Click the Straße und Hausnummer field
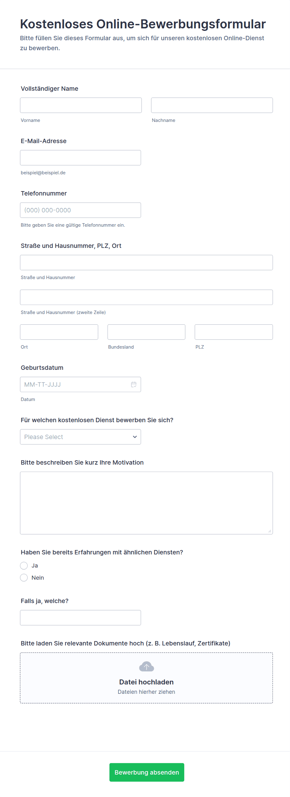The width and height of the screenshot is (290, 797). pos(146,263)
